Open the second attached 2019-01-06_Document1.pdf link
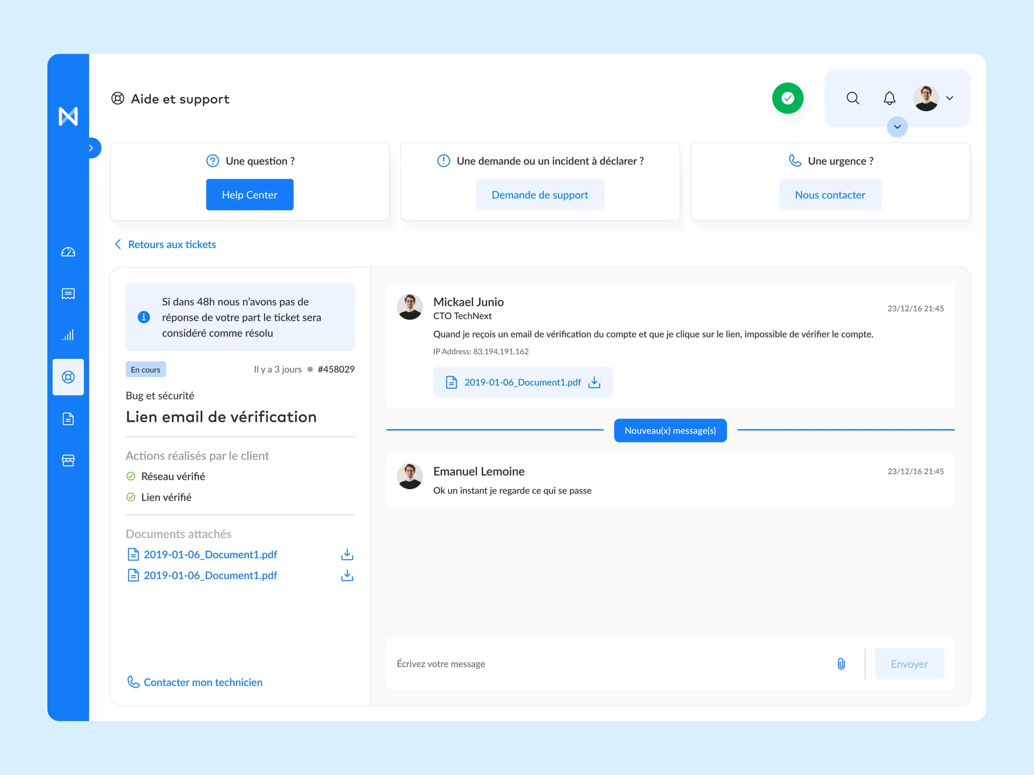 point(202,575)
